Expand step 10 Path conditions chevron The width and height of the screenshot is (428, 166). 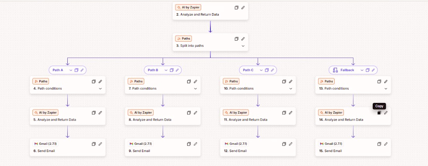point(291,89)
